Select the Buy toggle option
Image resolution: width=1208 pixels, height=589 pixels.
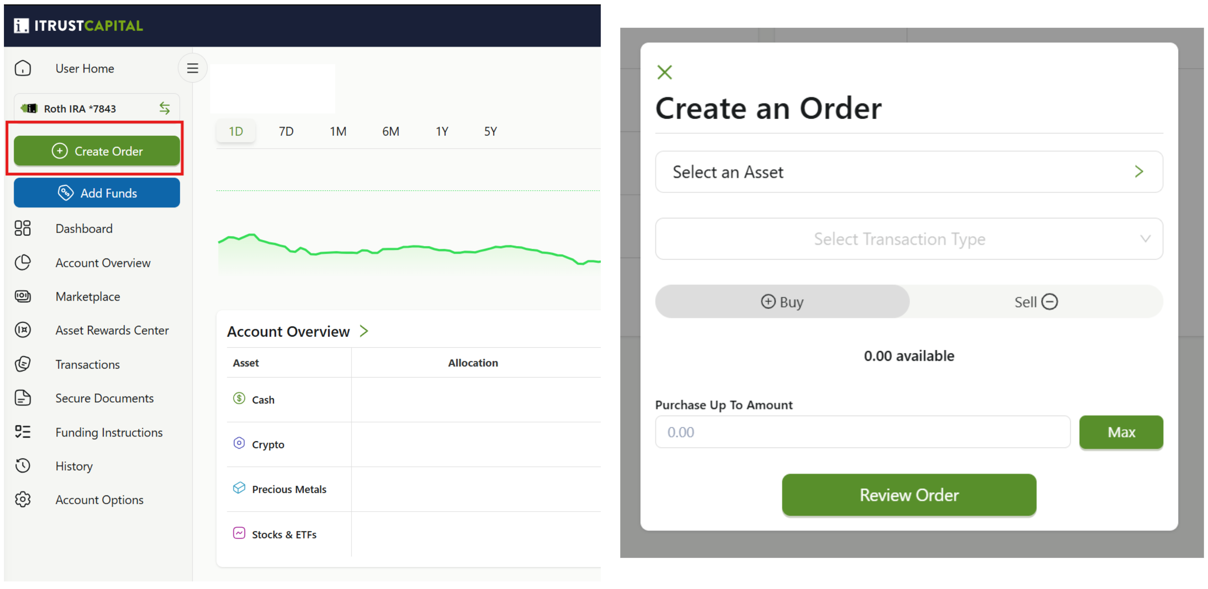tap(782, 302)
